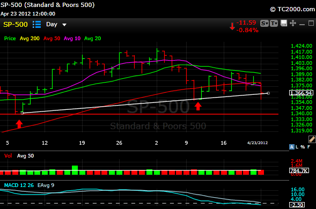Click the TC2000.com copyright link
316x209 pixels.
(292, 9)
